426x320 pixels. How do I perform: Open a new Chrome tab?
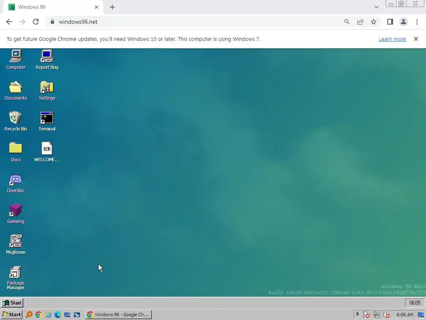tap(112, 7)
